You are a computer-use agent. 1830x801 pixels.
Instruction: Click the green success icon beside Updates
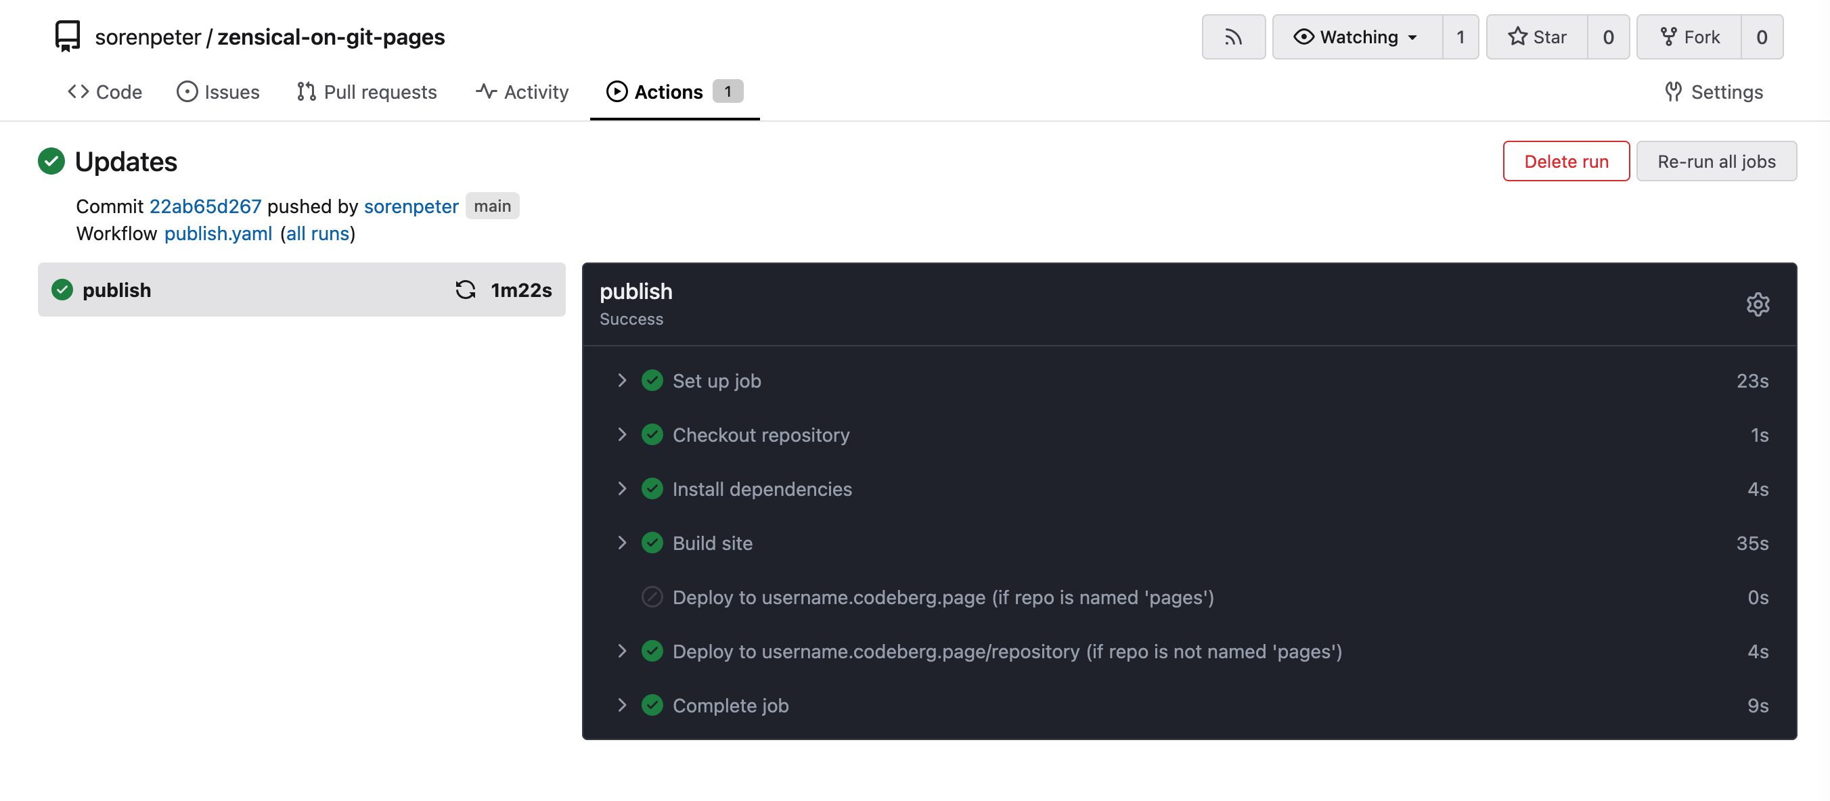coord(51,161)
